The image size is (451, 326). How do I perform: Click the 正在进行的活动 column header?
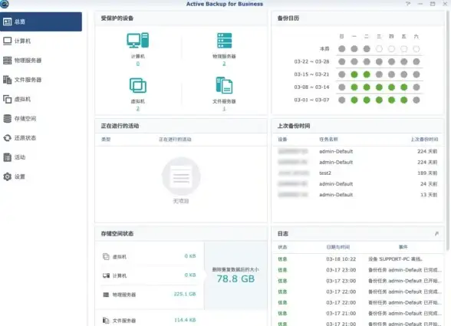click(x=175, y=140)
